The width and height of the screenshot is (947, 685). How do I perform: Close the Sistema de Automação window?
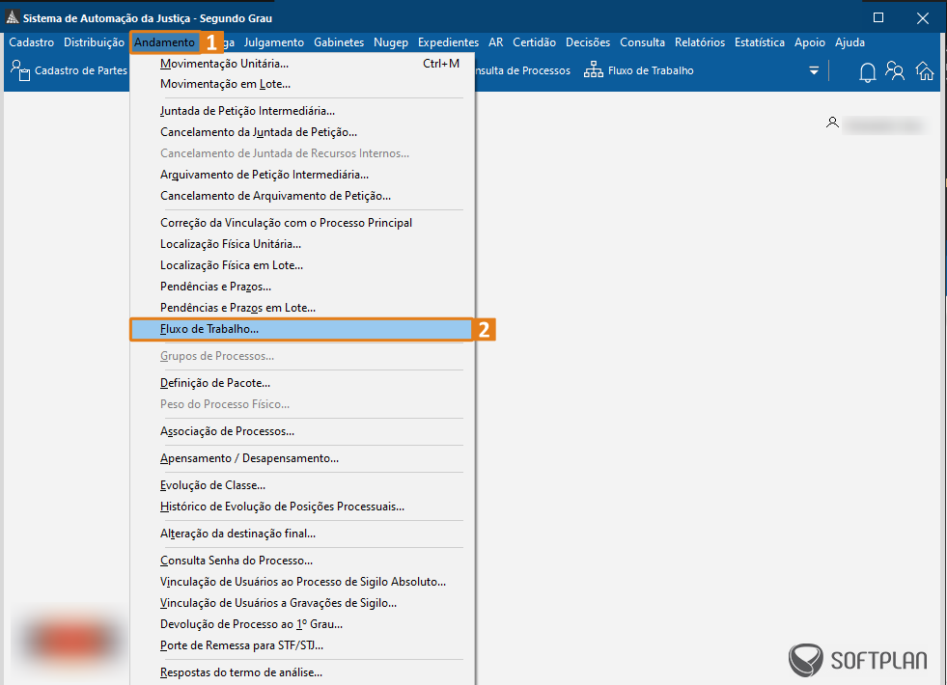pyautogui.click(x=922, y=18)
